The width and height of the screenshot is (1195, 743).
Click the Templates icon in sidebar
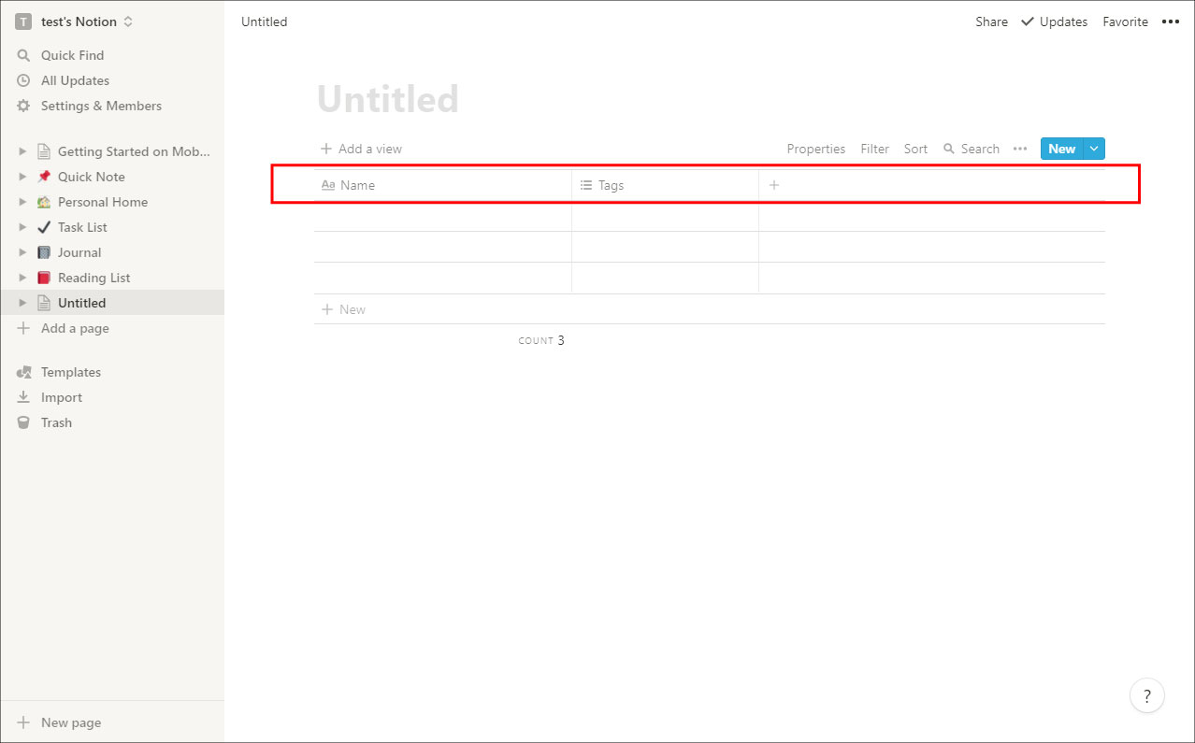(x=23, y=372)
